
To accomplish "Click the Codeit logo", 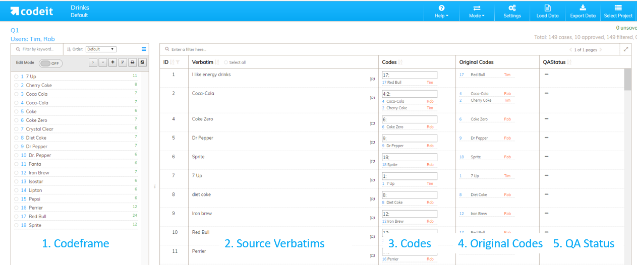I will (x=31, y=11).
